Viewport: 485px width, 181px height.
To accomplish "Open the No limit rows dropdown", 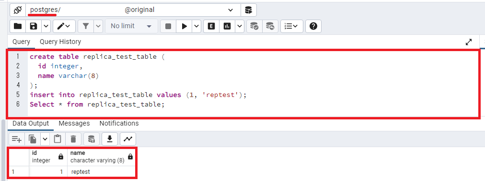I will click(x=131, y=26).
